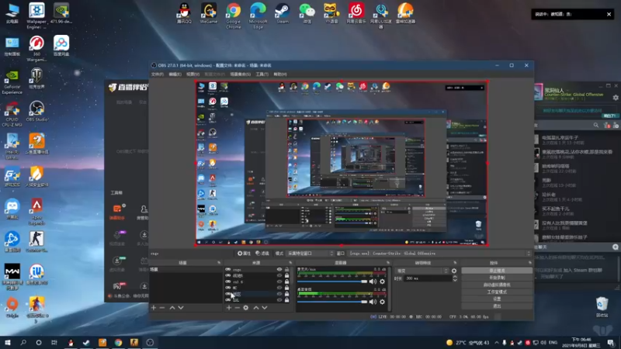The image size is (621, 349).
Task: Open the desktop Recycle Bin icon
Action: point(602,307)
